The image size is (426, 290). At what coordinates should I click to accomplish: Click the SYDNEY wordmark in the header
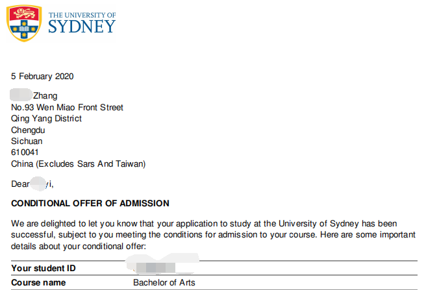(x=82, y=27)
